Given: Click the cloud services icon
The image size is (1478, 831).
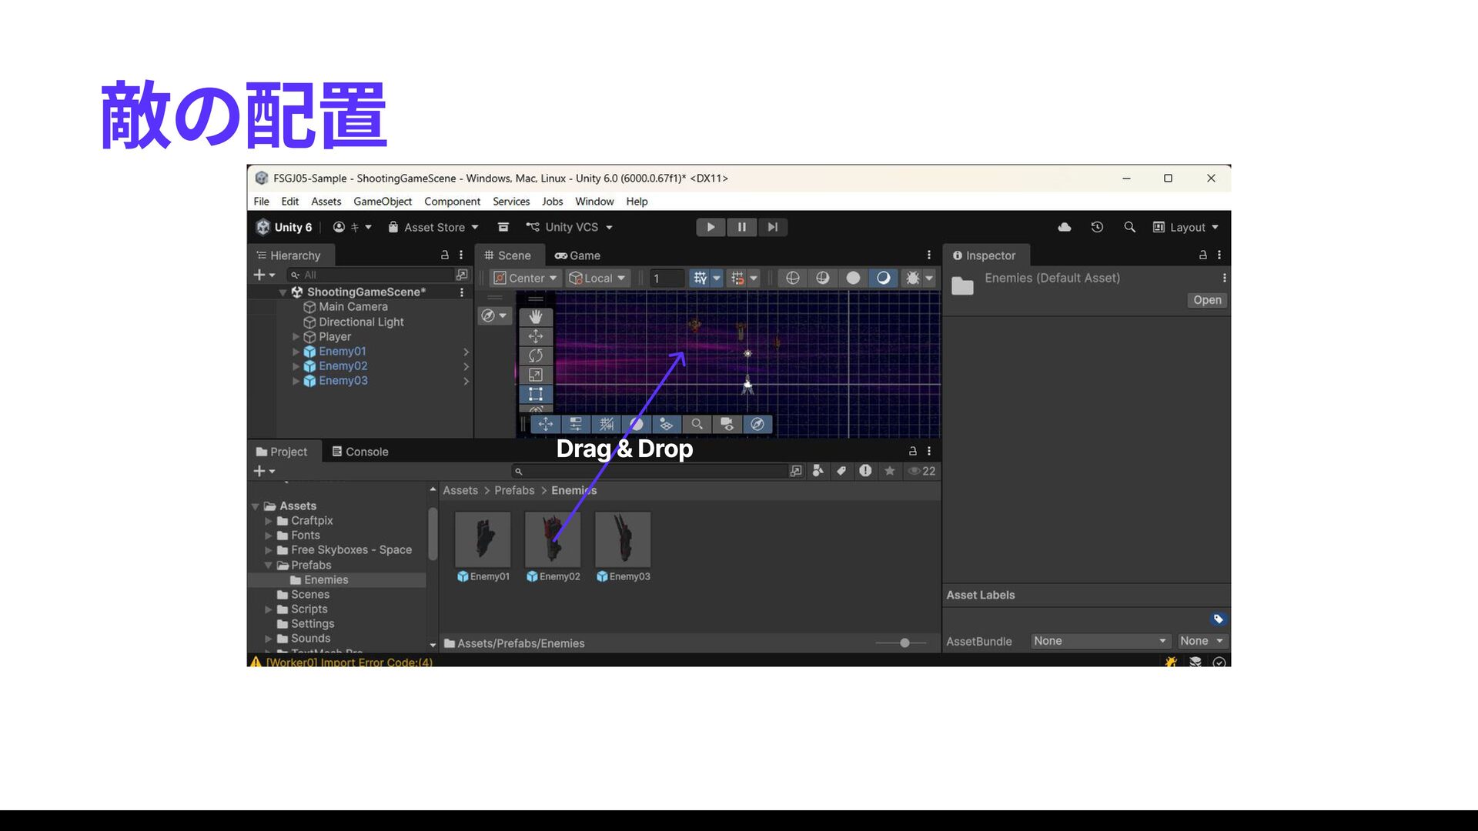Looking at the screenshot, I should 1065,227.
